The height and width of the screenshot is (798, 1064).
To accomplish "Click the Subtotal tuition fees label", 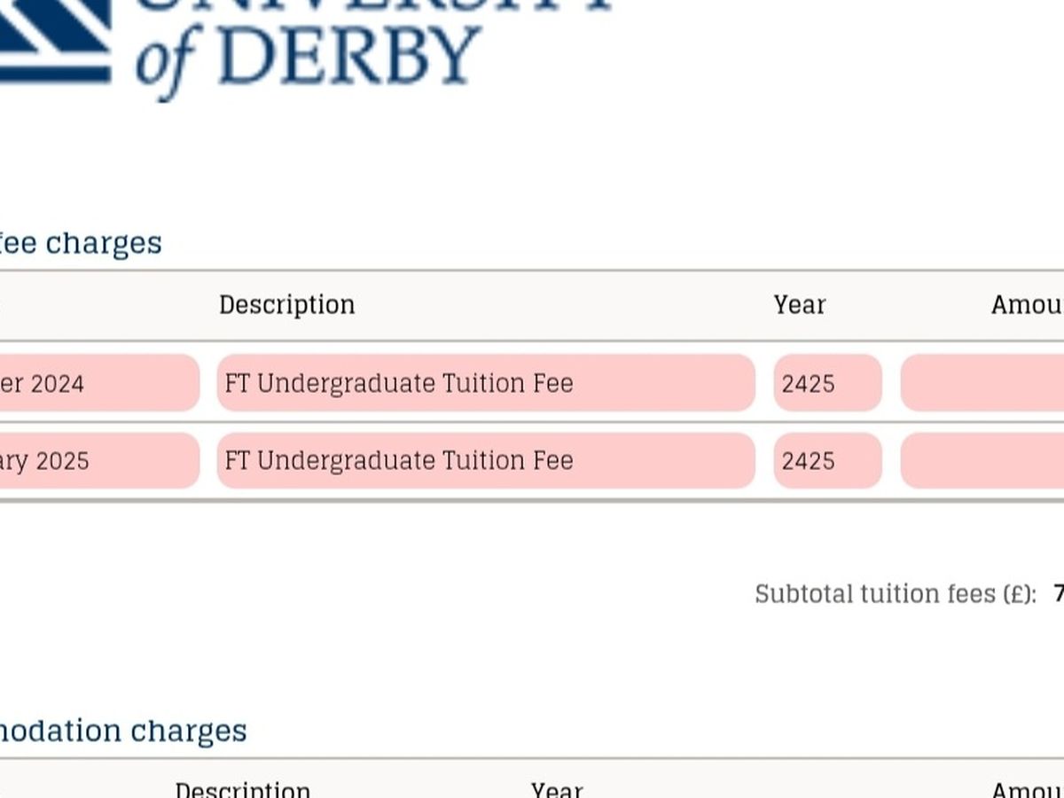I will tap(895, 594).
